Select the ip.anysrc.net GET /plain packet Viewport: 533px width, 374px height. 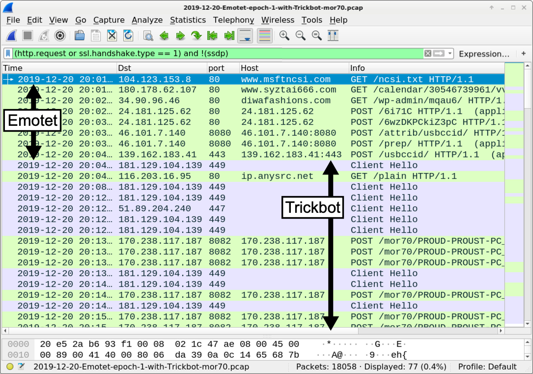pyautogui.click(x=253, y=176)
